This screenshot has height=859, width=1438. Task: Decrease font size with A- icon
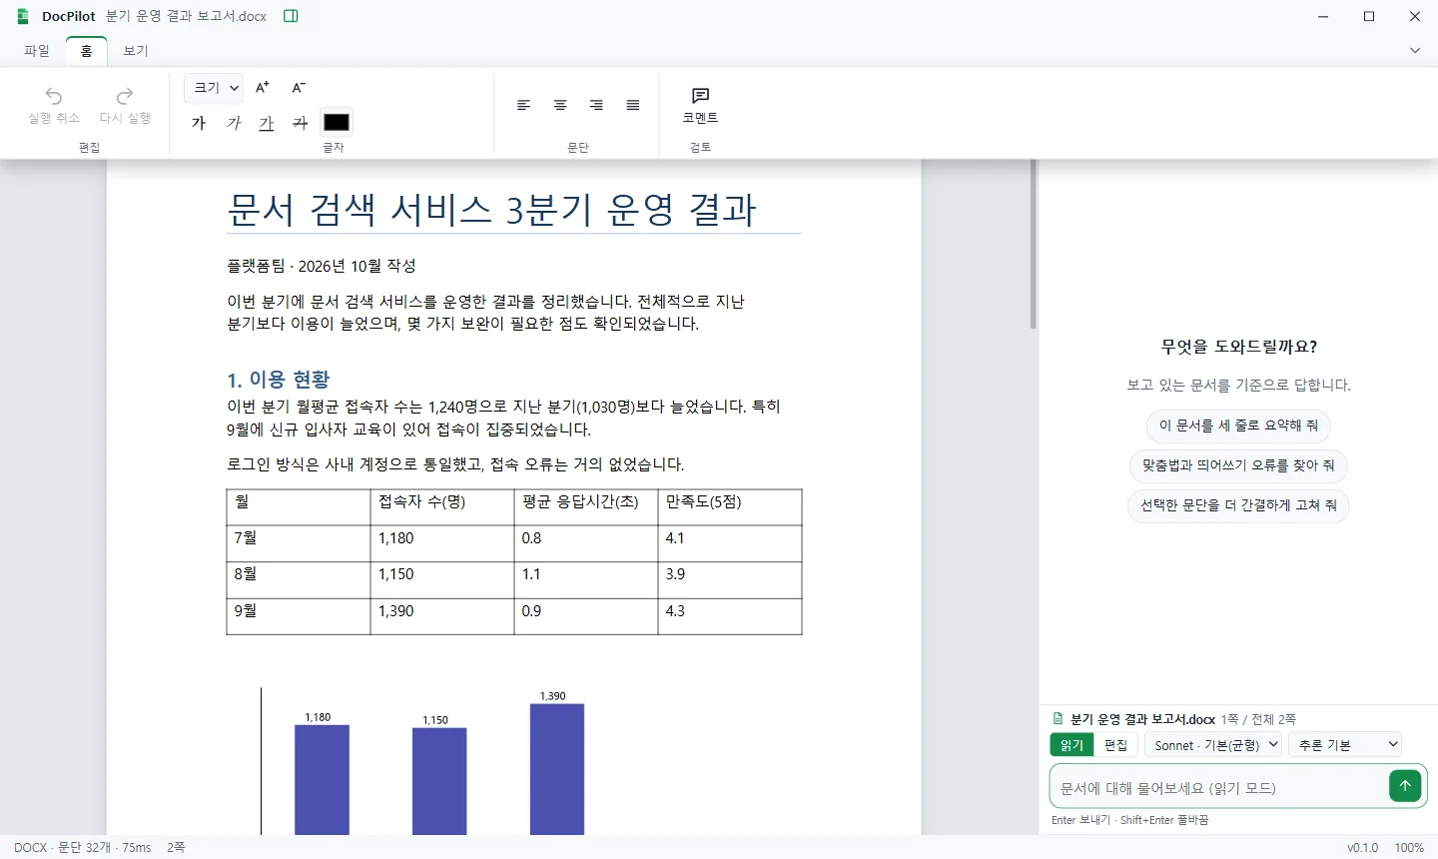pos(299,88)
